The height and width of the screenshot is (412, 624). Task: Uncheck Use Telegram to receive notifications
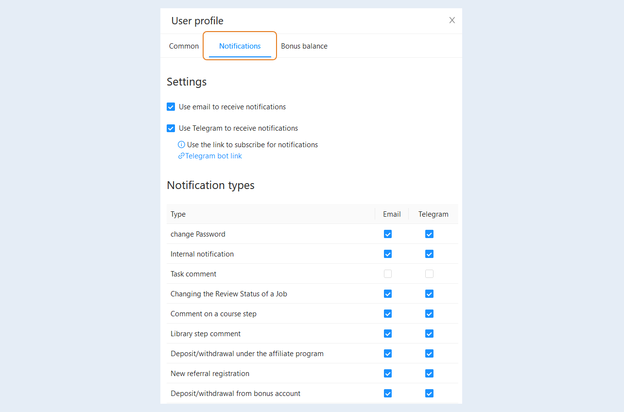click(x=171, y=128)
